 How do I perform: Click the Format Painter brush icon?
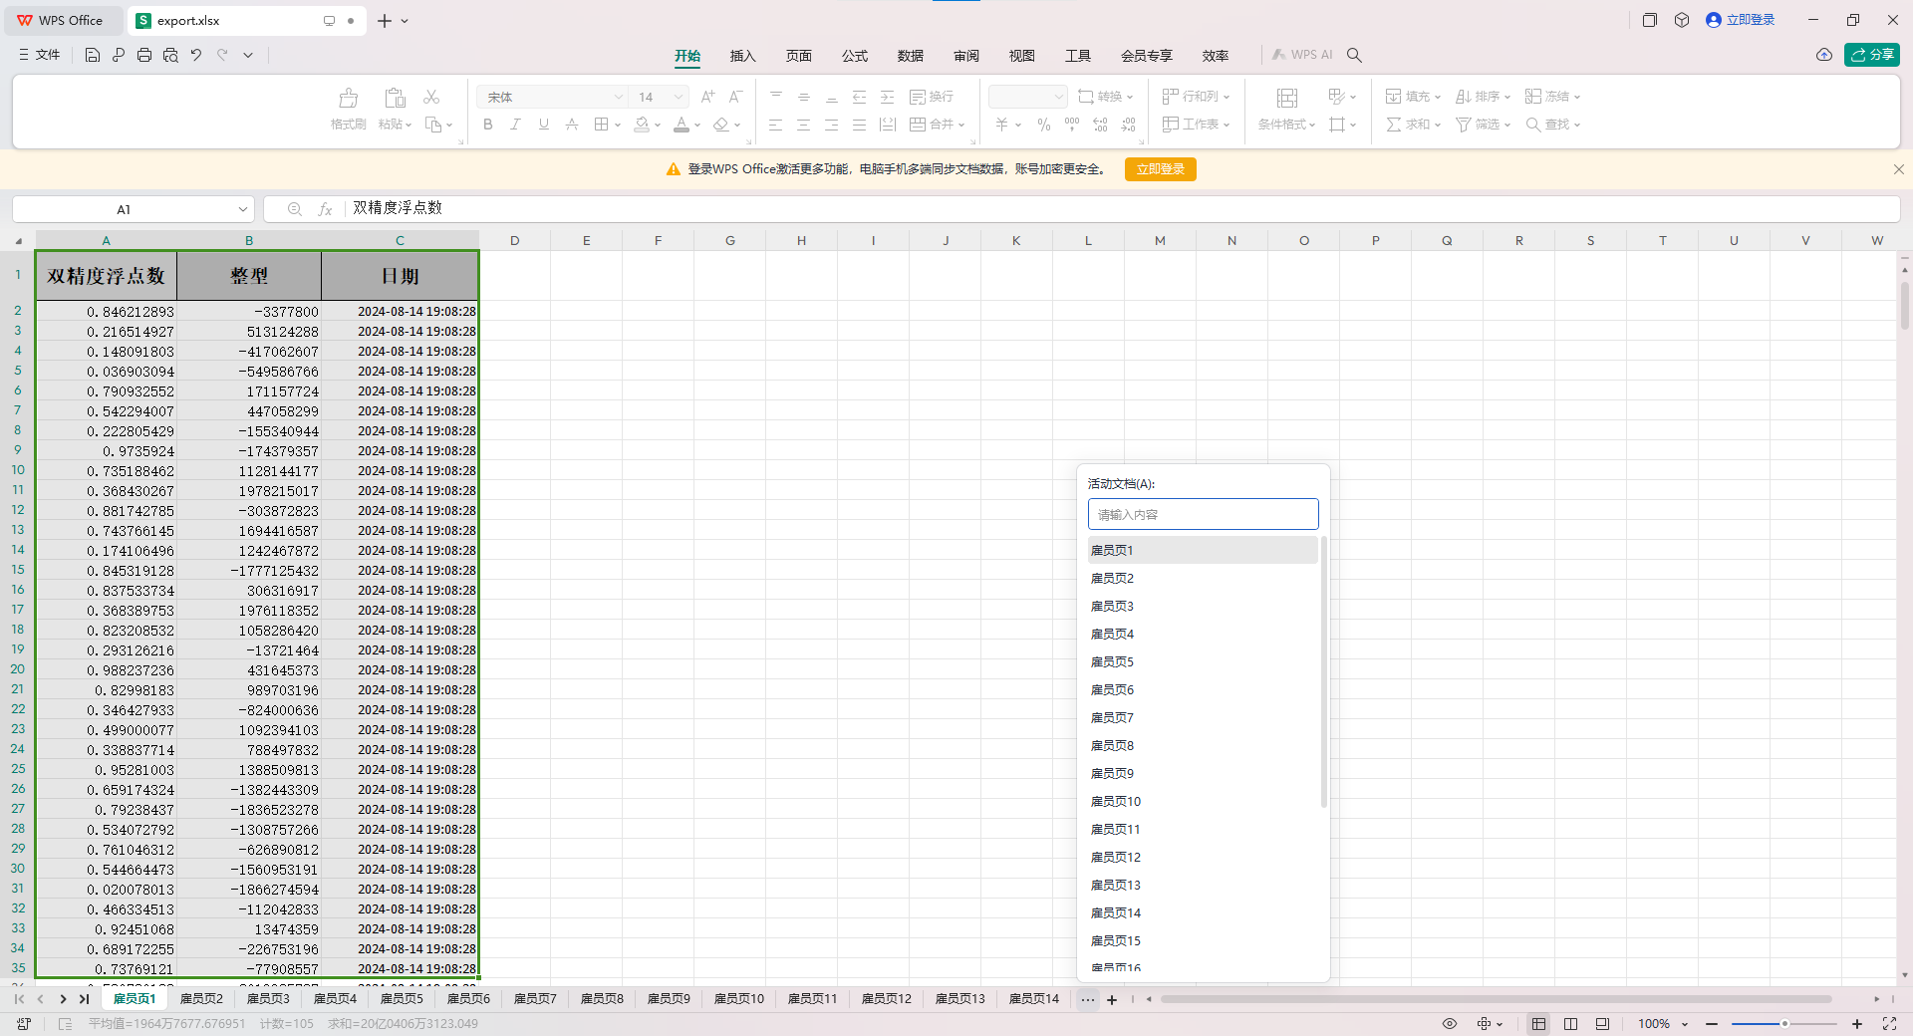pos(349,98)
